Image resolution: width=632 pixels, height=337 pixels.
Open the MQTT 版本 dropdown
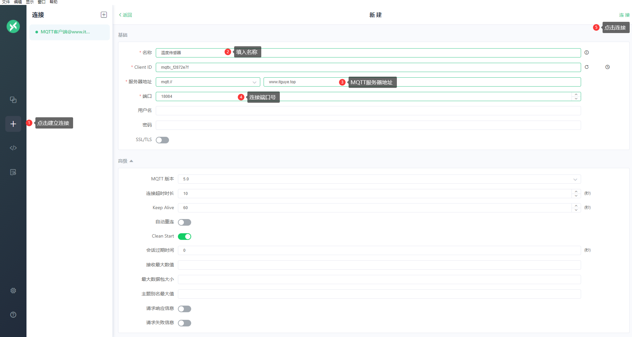coord(379,179)
